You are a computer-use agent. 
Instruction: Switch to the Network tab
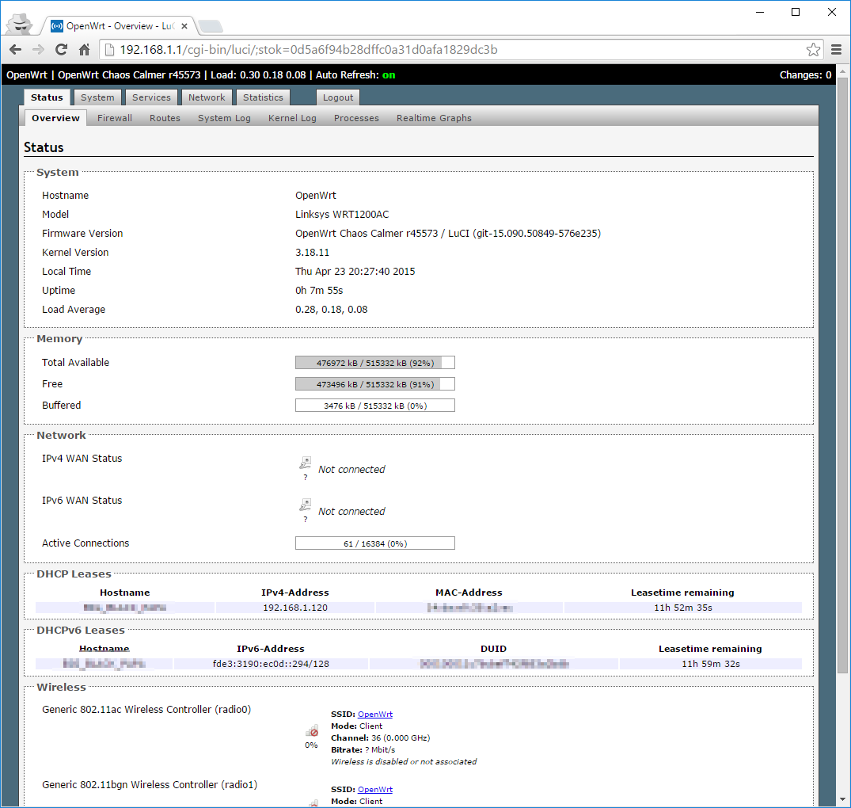(x=207, y=97)
